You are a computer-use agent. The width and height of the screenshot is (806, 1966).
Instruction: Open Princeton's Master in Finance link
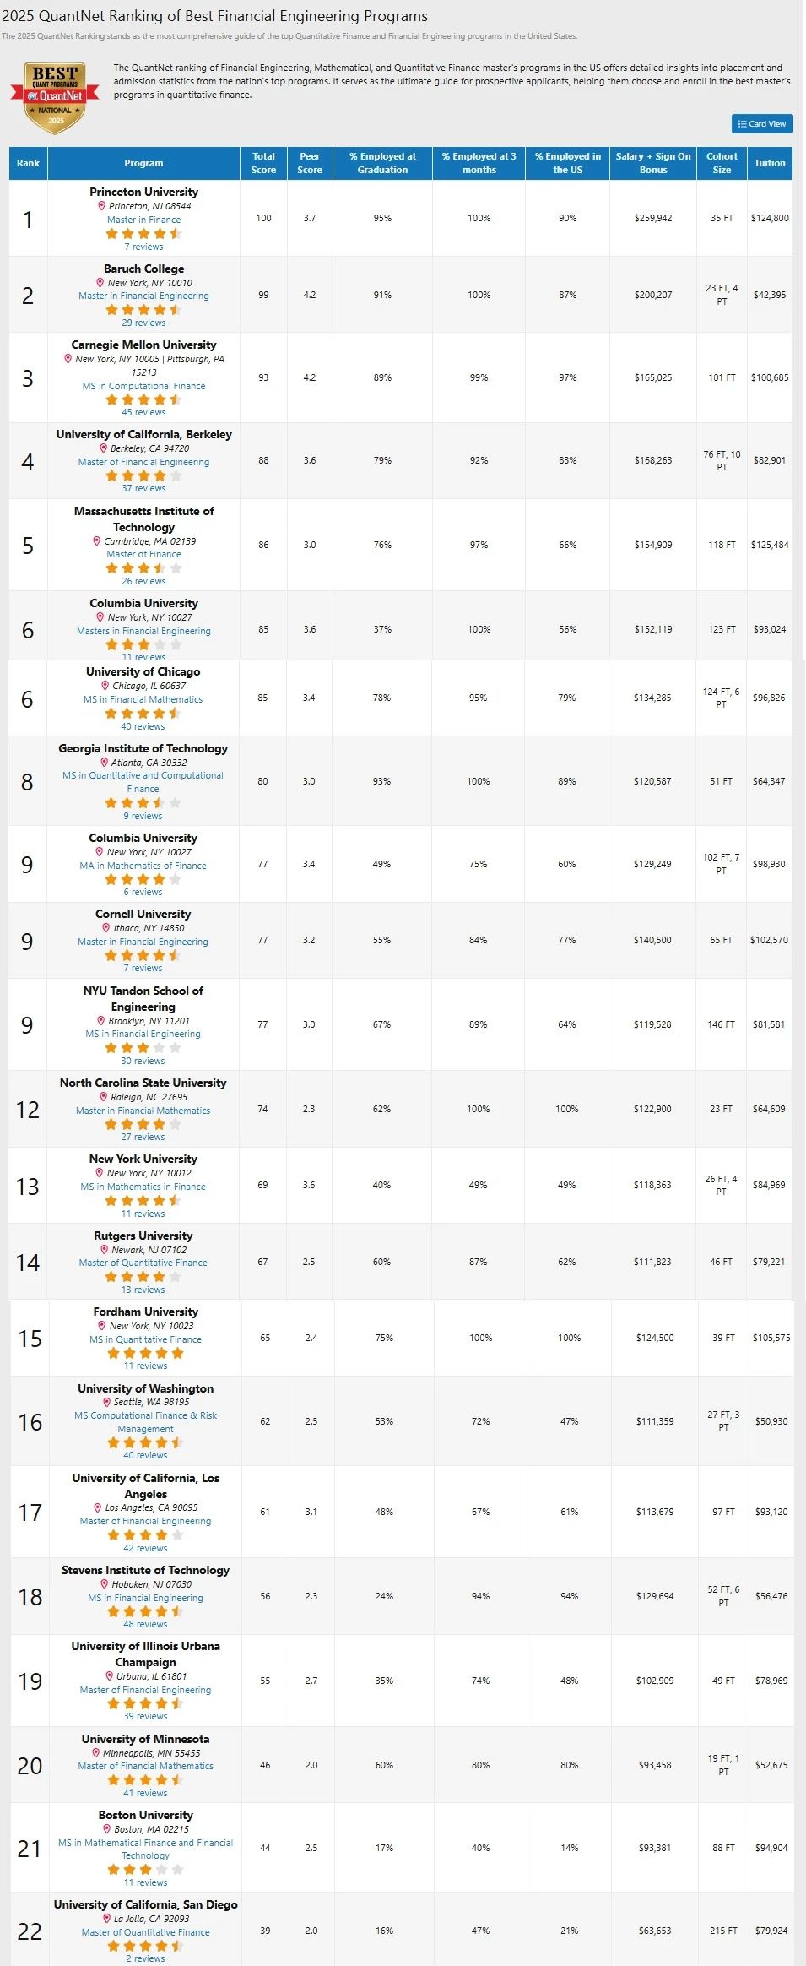(x=143, y=220)
